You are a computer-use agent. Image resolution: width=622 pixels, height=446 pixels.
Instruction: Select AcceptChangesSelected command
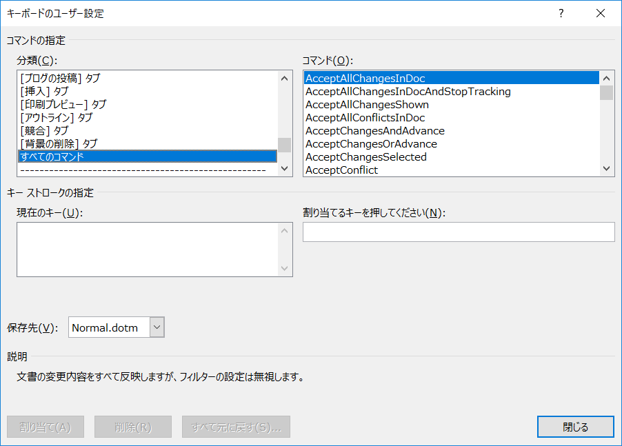[365, 157]
